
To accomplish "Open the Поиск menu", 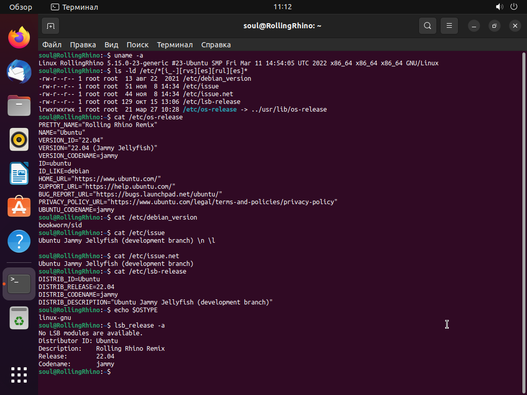I will point(137,45).
